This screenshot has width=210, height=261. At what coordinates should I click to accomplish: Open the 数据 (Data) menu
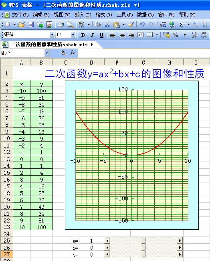pos(145,15)
